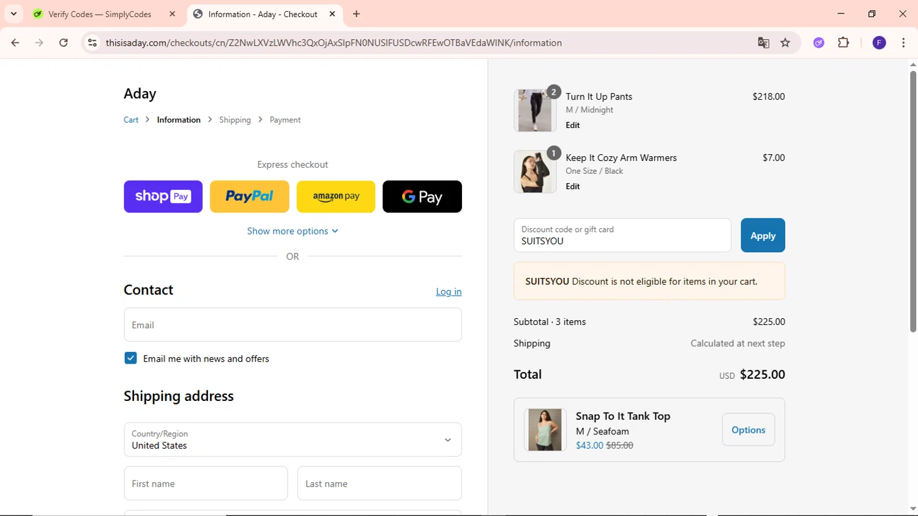Bookmark this page with star icon

pyautogui.click(x=785, y=43)
